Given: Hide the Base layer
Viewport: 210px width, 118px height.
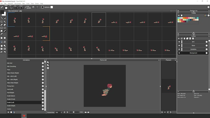Looking at the screenshot, I should [x=179, y=46].
